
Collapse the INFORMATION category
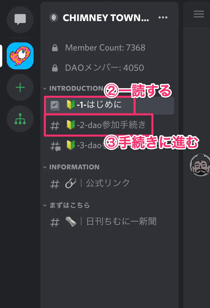click(71, 167)
